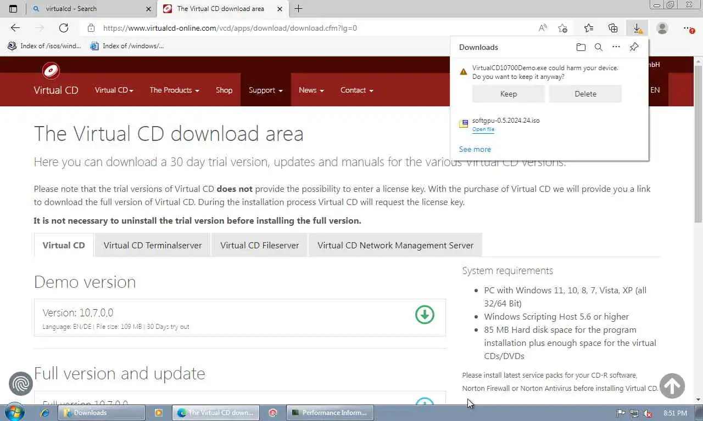
Task: Click the taskbar clock 8:51 PM
Action: pos(675,413)
